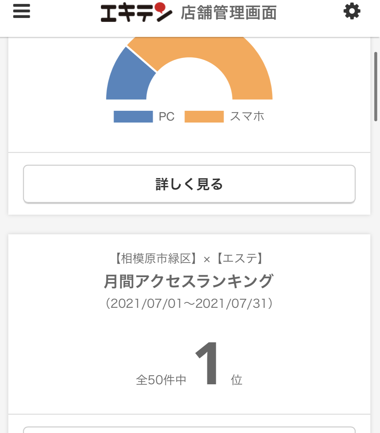The width and height of the screenshot is (380, 433).
Task: Click the 【相模原市緑区】×【エステ】 category text
Action: point(189,258)
